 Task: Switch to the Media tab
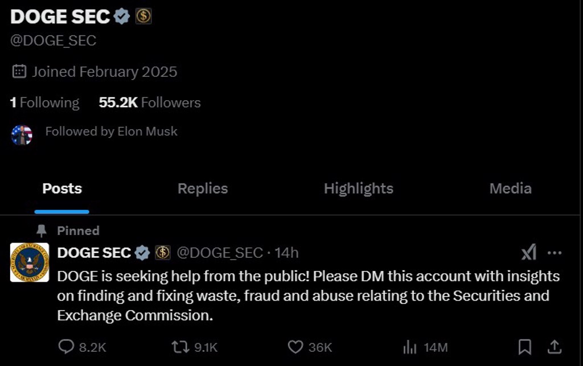click(x=510, y=188)
